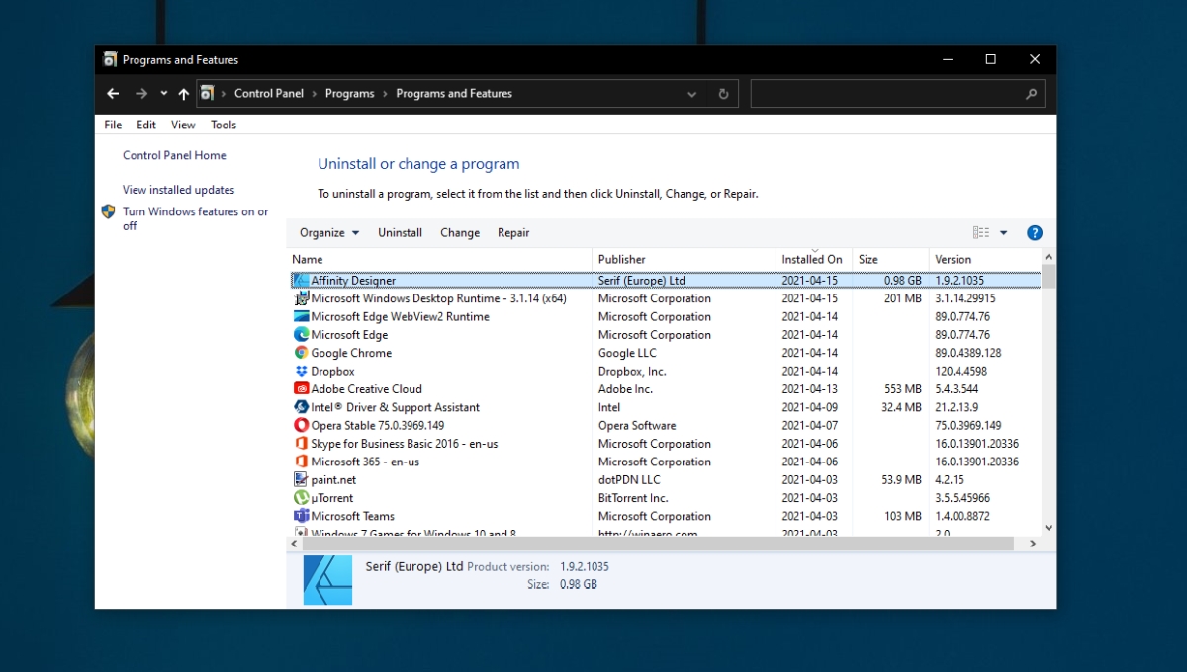
Task: Click the vertical scrollbar up arrow
Action: [1049, 257]
